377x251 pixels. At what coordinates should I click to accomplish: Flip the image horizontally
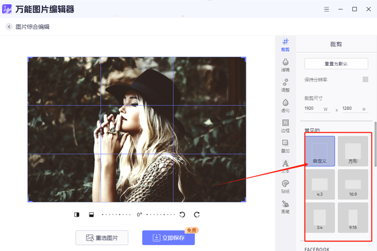point(77,215)
